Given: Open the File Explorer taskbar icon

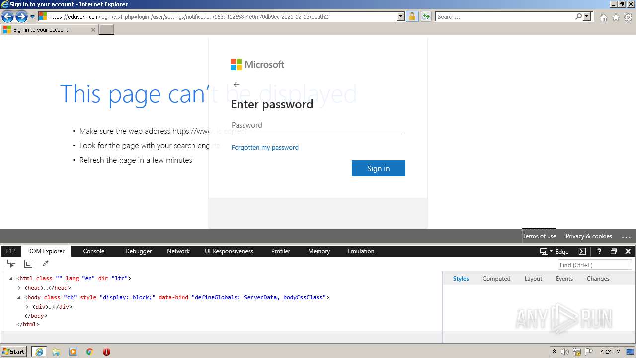Looking at the screenshot, I should click(56, 352).
